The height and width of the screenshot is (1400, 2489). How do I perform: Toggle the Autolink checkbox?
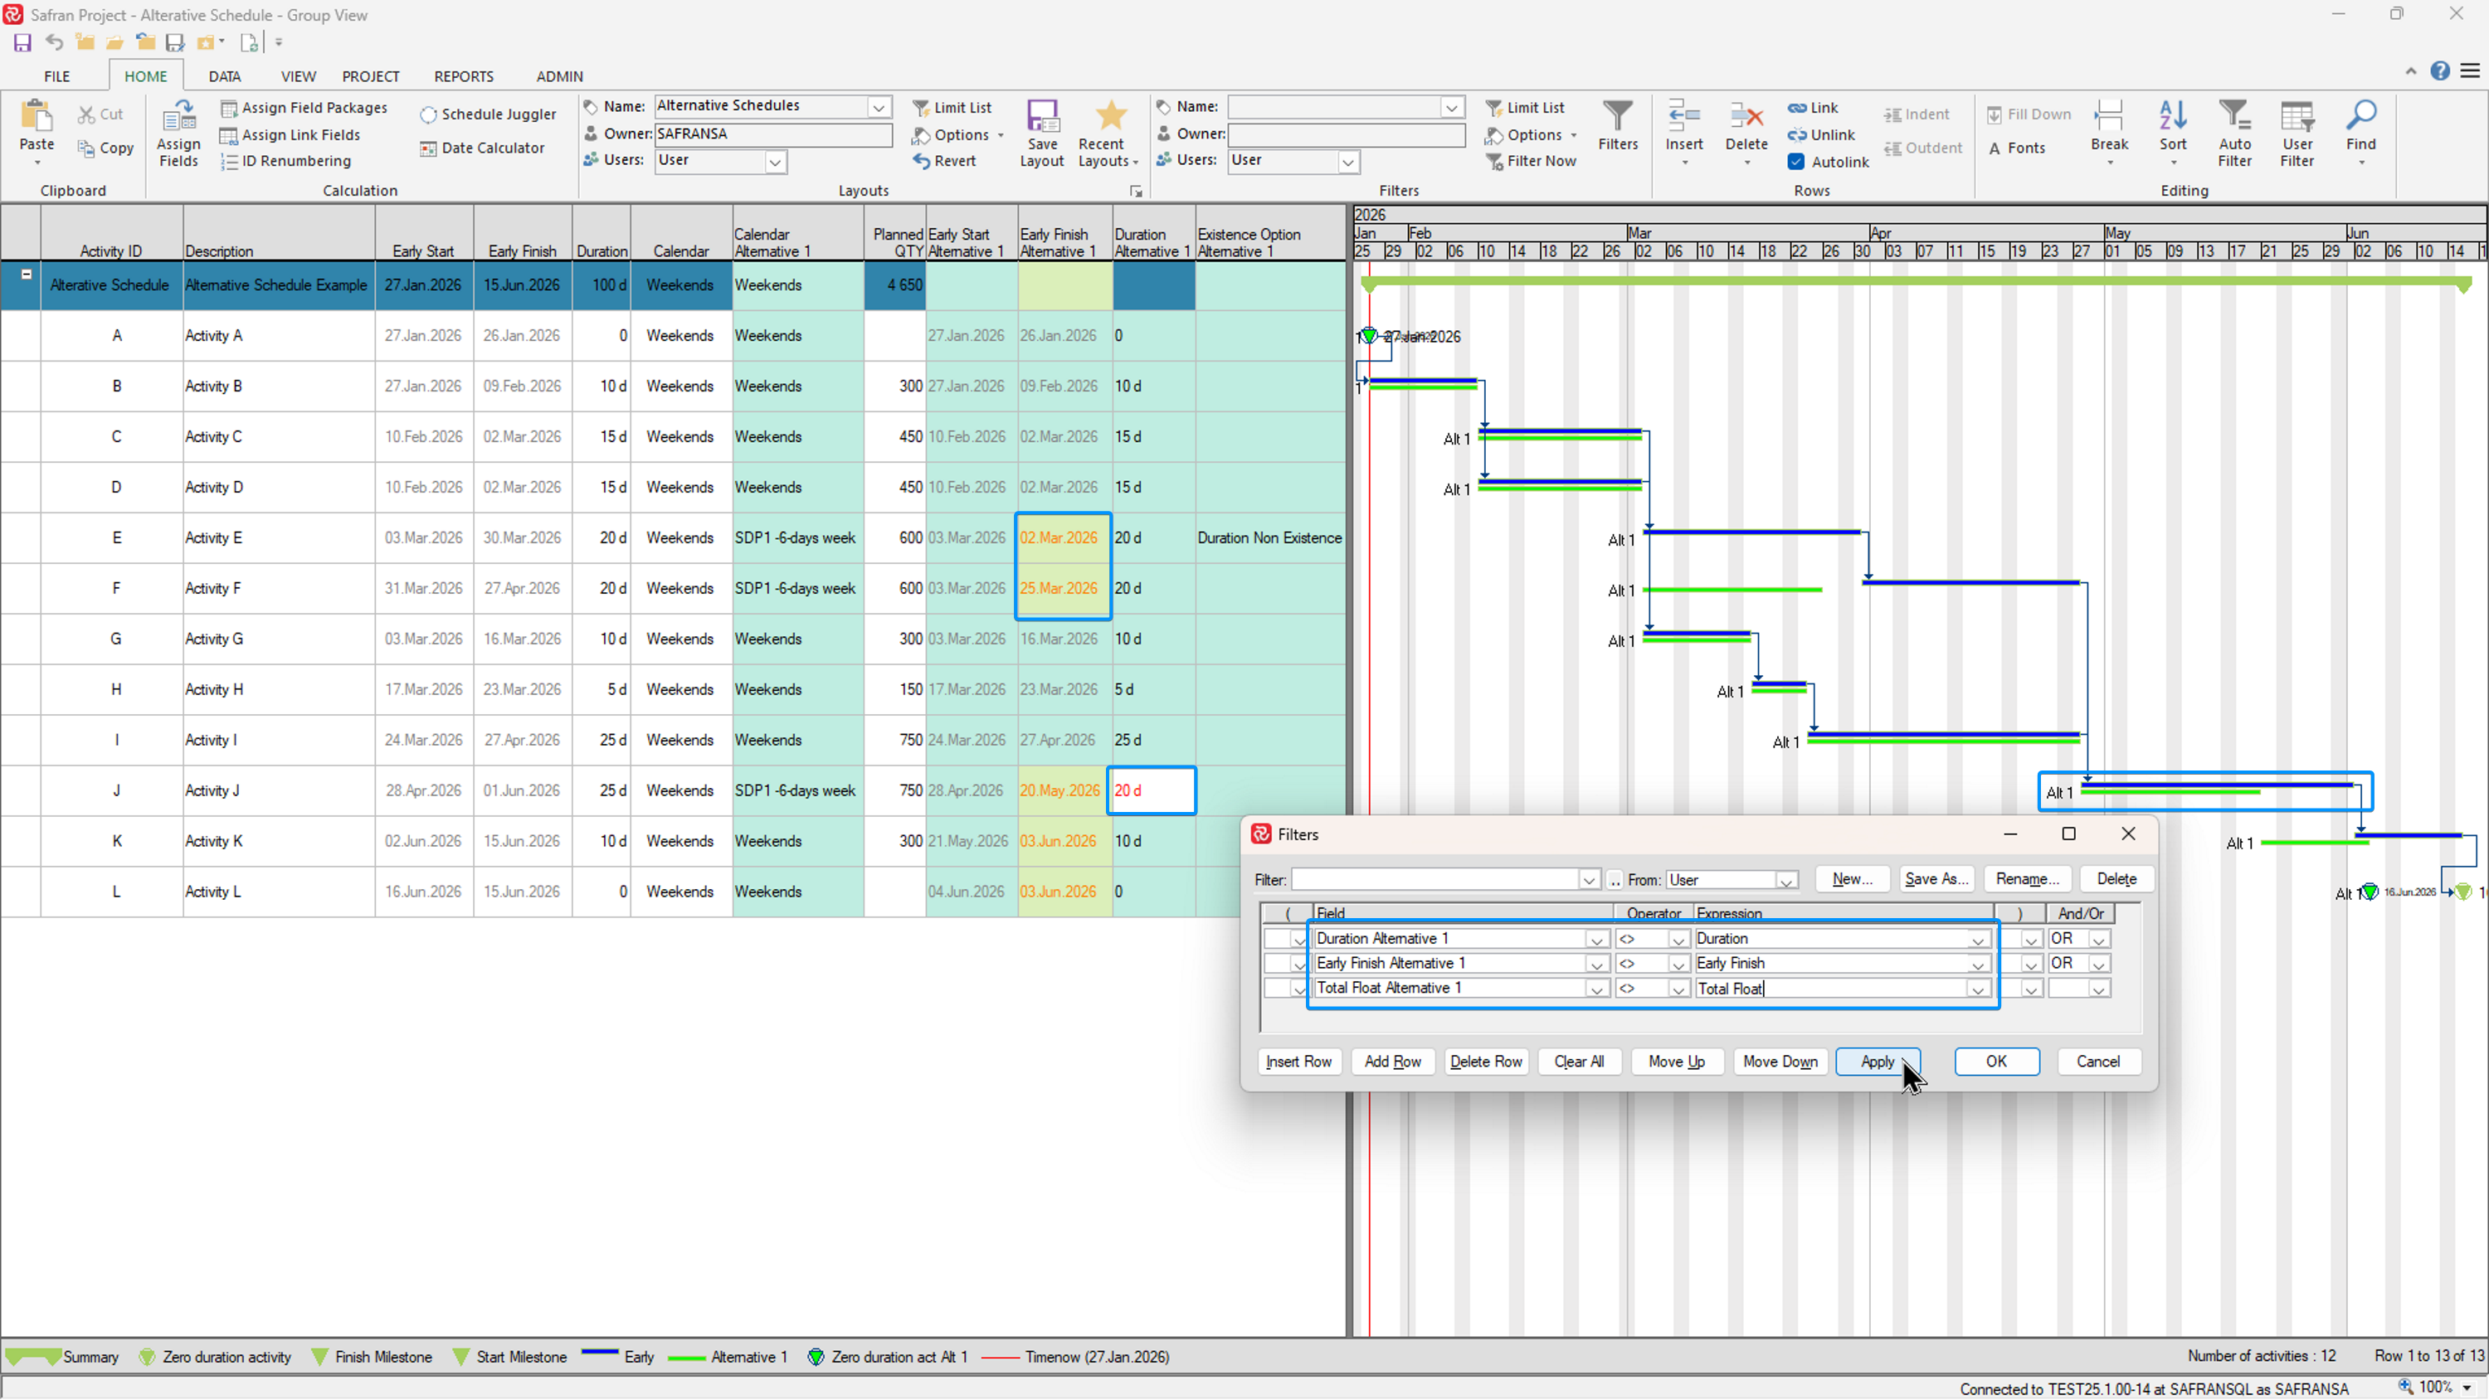[1795, 162]
